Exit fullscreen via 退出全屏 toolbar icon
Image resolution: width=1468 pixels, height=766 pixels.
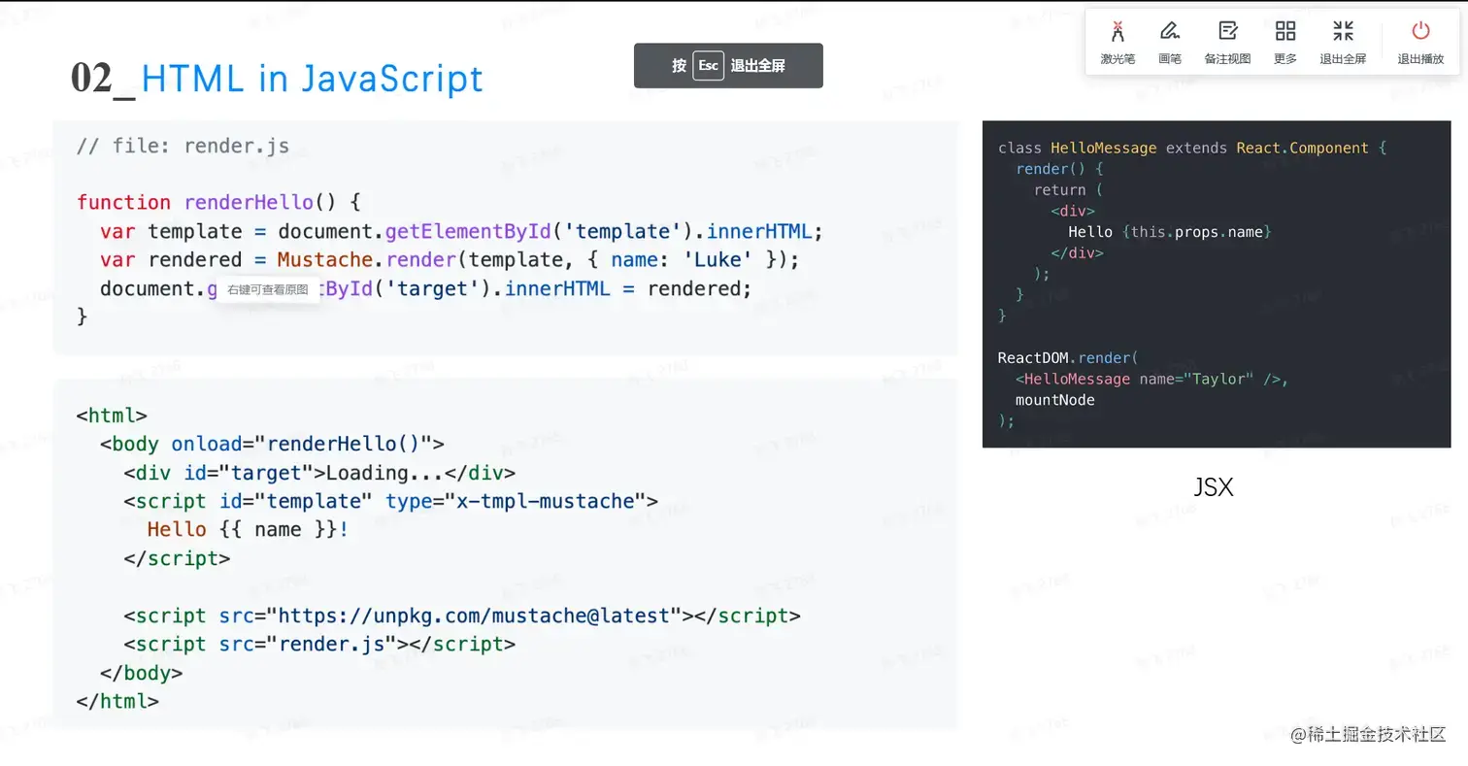pyautogui.click(x=1343, y=43)
